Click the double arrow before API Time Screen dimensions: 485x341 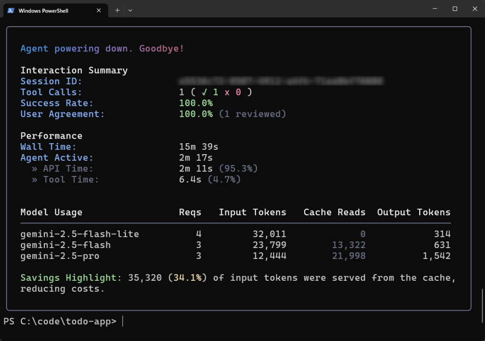click(35, 169)
